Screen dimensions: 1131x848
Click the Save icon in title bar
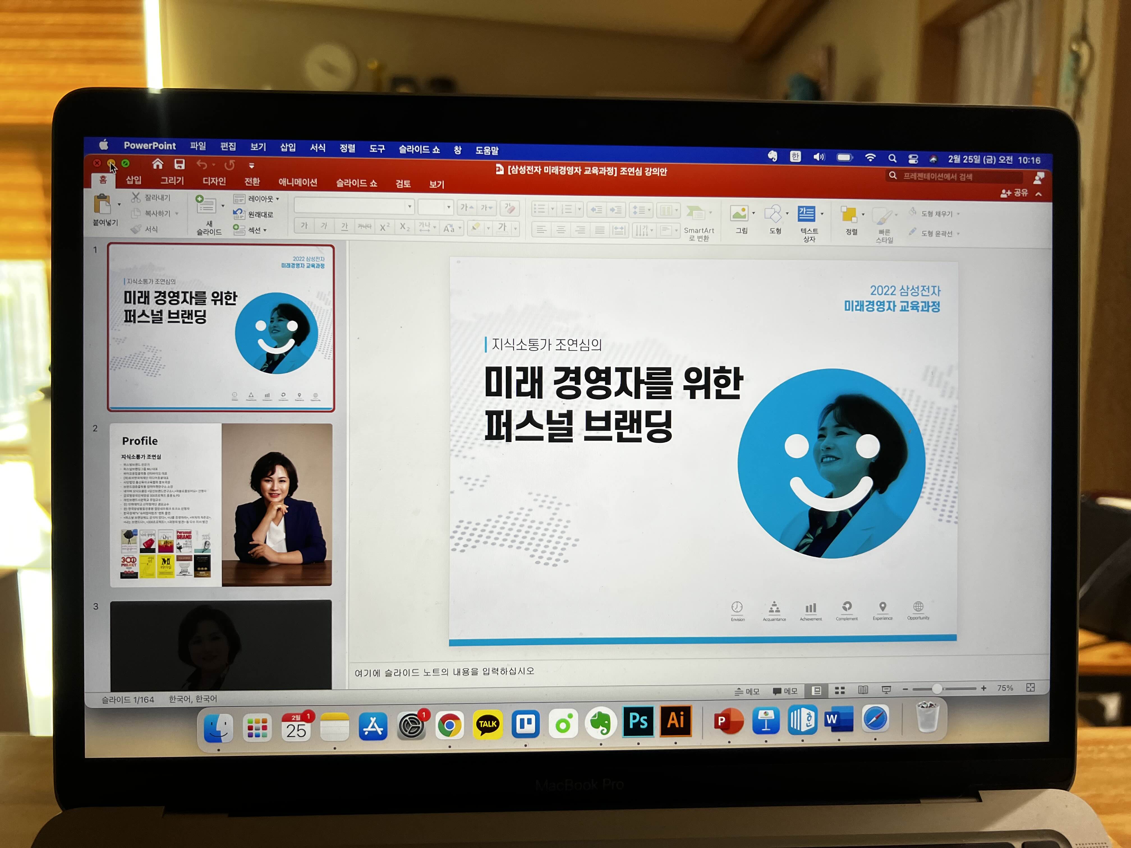pyautogui.click(x=180, y=164)
